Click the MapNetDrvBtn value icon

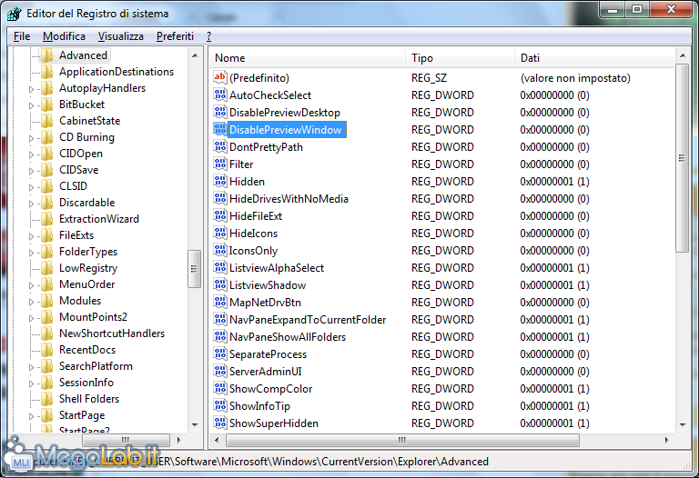(x=219, y=303)
